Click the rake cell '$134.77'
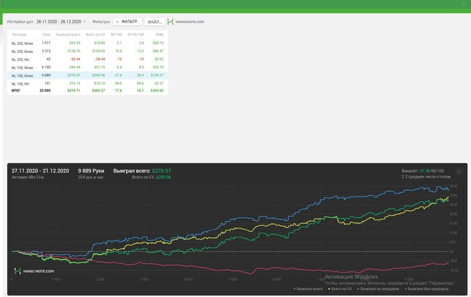The height and width of the screenshot is (297, 471). coord(157,75)
